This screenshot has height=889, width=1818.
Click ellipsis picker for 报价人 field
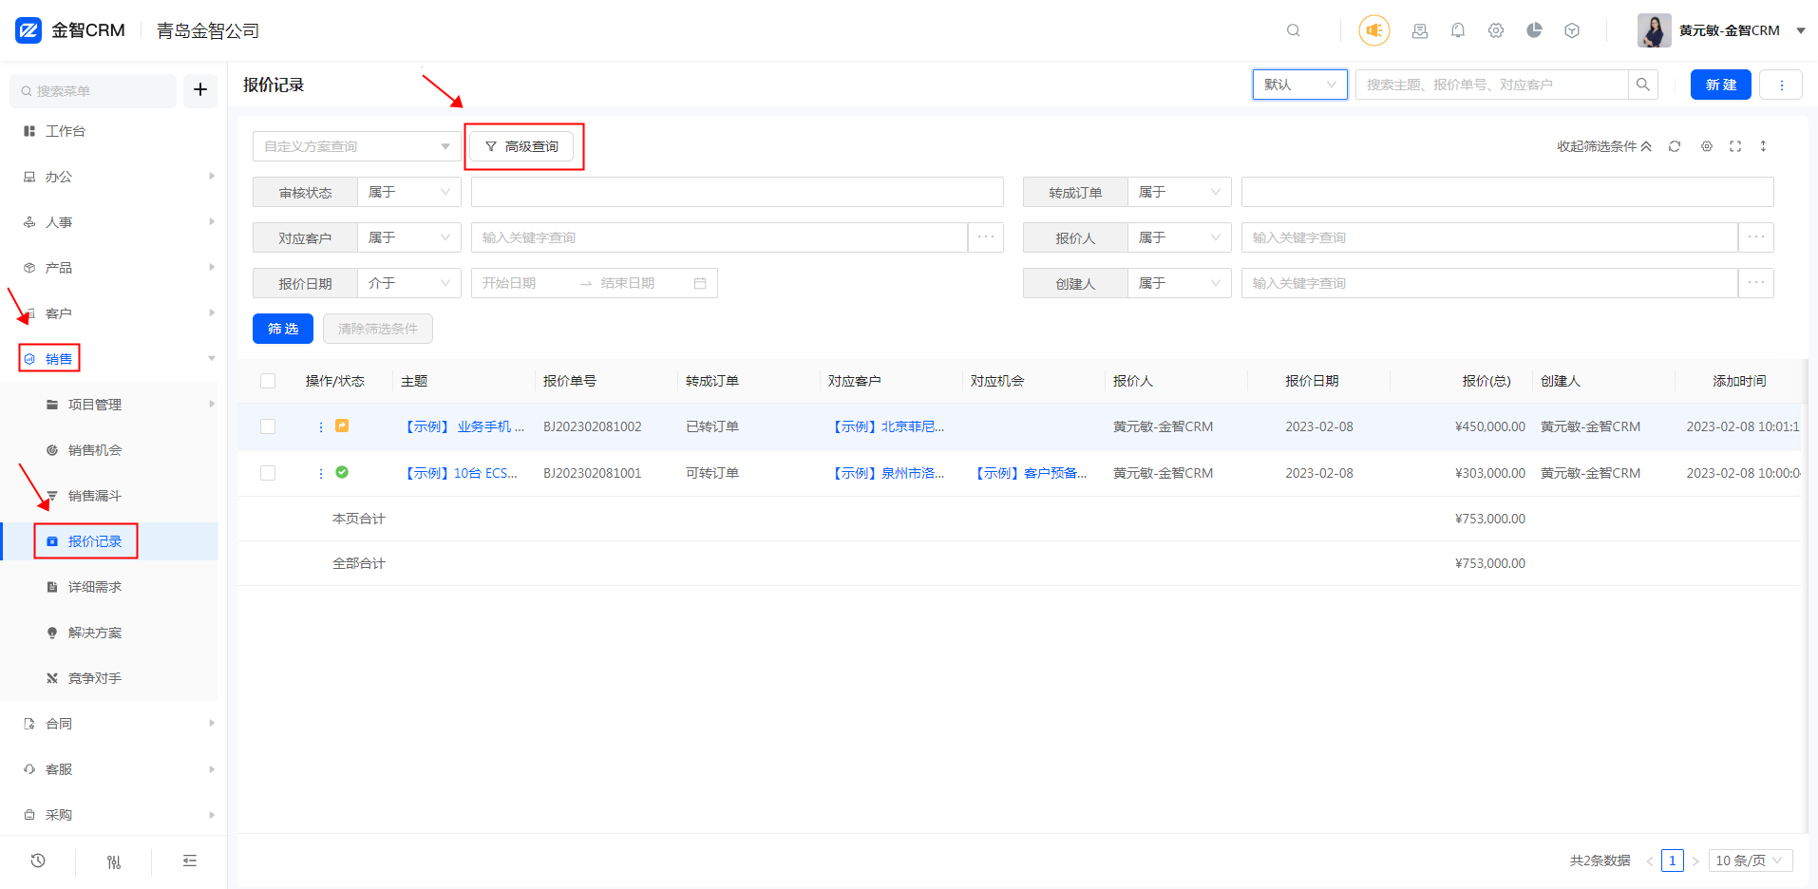[1756, 237]
